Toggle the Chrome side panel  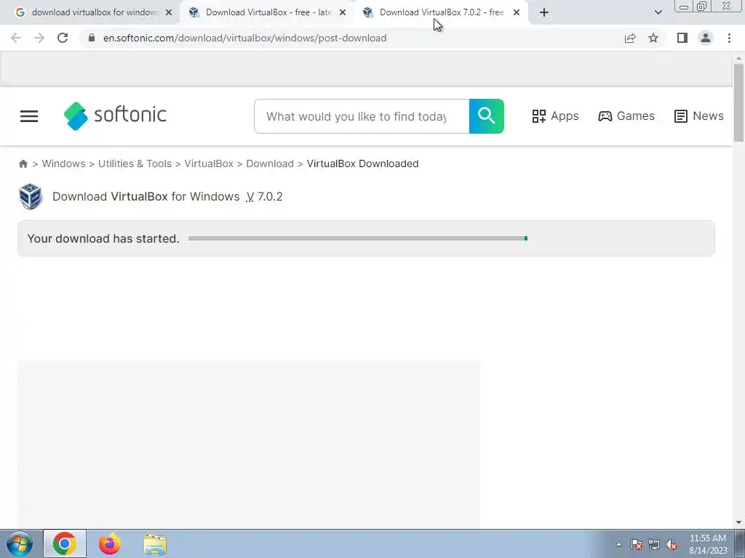tap(682, 38)
